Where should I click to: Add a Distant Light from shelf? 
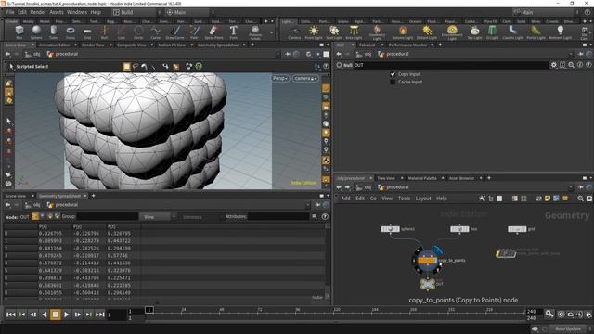click(x=427, y=32)
